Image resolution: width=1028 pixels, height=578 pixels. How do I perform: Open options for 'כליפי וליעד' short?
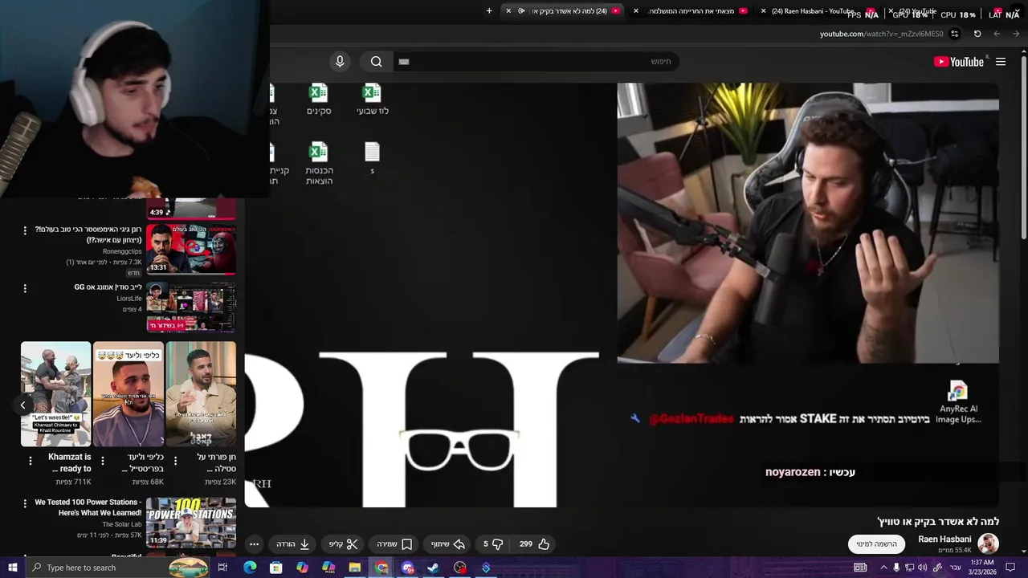click(x=102, y=461)
